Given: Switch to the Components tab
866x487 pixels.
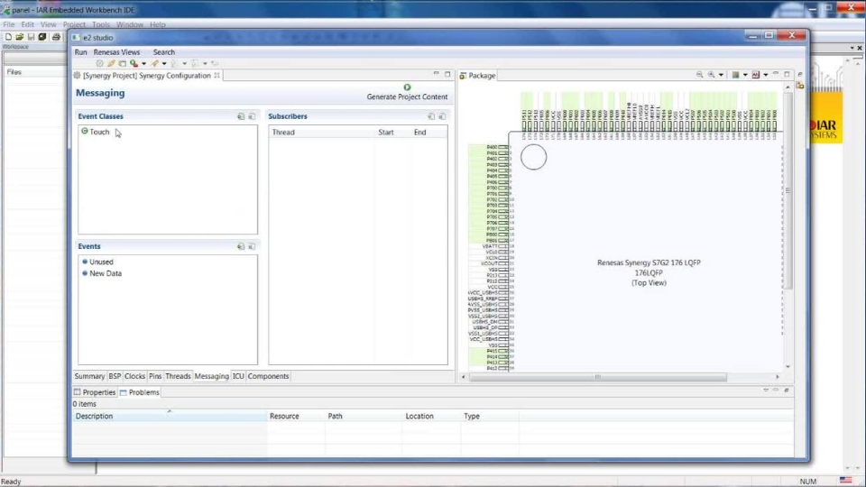Looking at the screenshot, I should 269,376.
